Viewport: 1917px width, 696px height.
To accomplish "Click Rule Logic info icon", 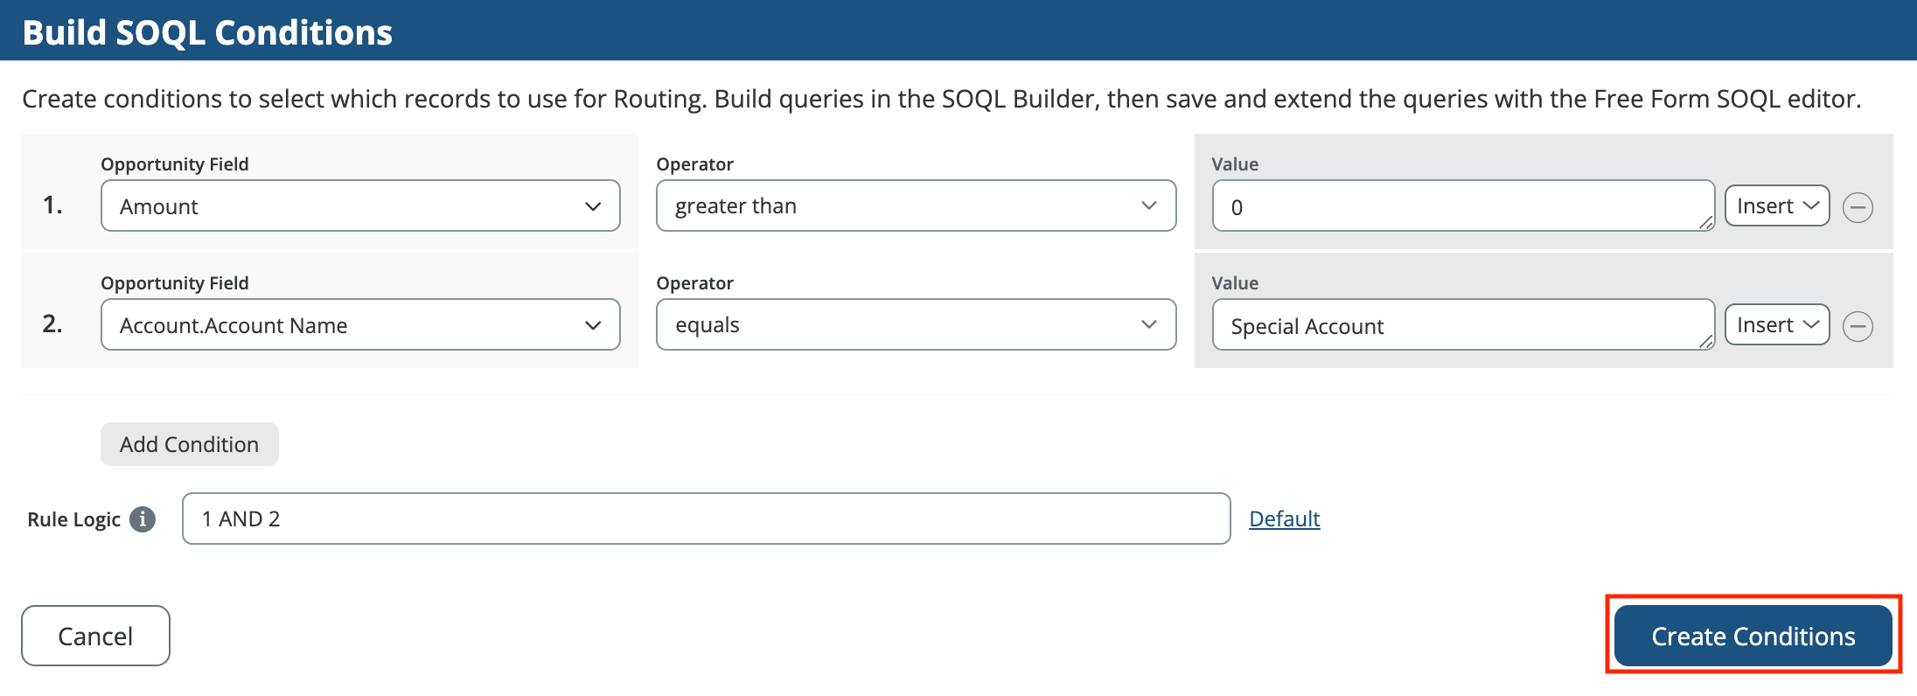I will 143,519.
